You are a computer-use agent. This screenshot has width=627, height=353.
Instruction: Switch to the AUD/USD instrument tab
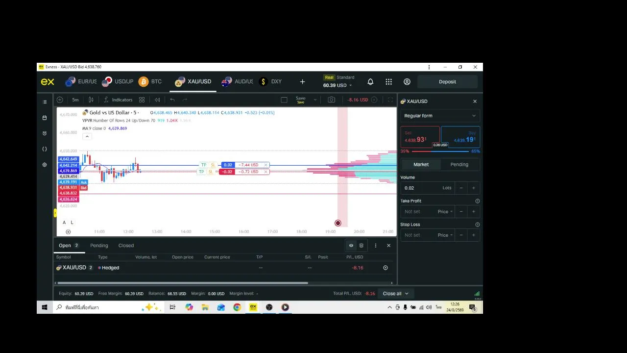click(x=237, y=81)
